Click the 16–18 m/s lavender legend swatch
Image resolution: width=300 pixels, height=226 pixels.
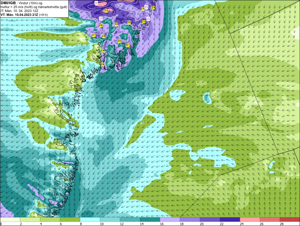pyautogui.click(x=170, y=220)
